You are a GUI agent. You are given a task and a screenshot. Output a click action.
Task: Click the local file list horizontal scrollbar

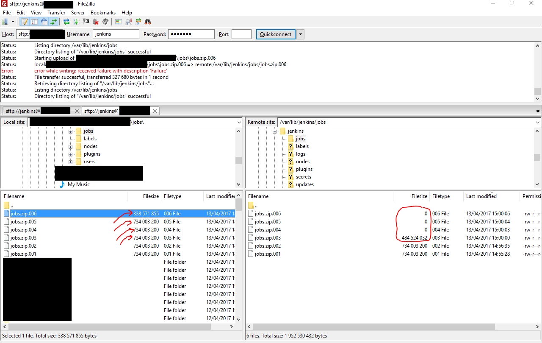(118, 327)
